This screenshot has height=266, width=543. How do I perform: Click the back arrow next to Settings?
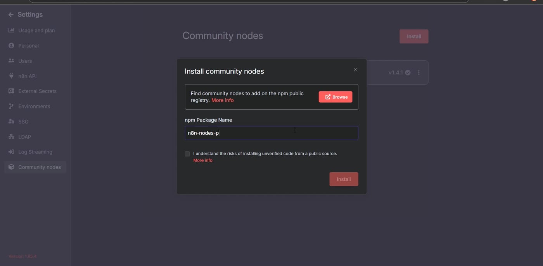[x=10, y=15]
